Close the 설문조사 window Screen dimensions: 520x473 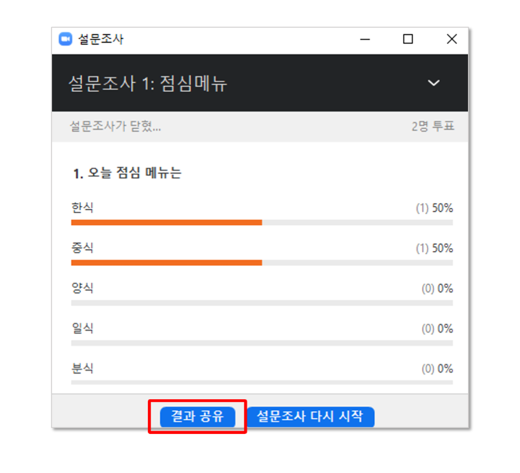[x=452, y=39]
